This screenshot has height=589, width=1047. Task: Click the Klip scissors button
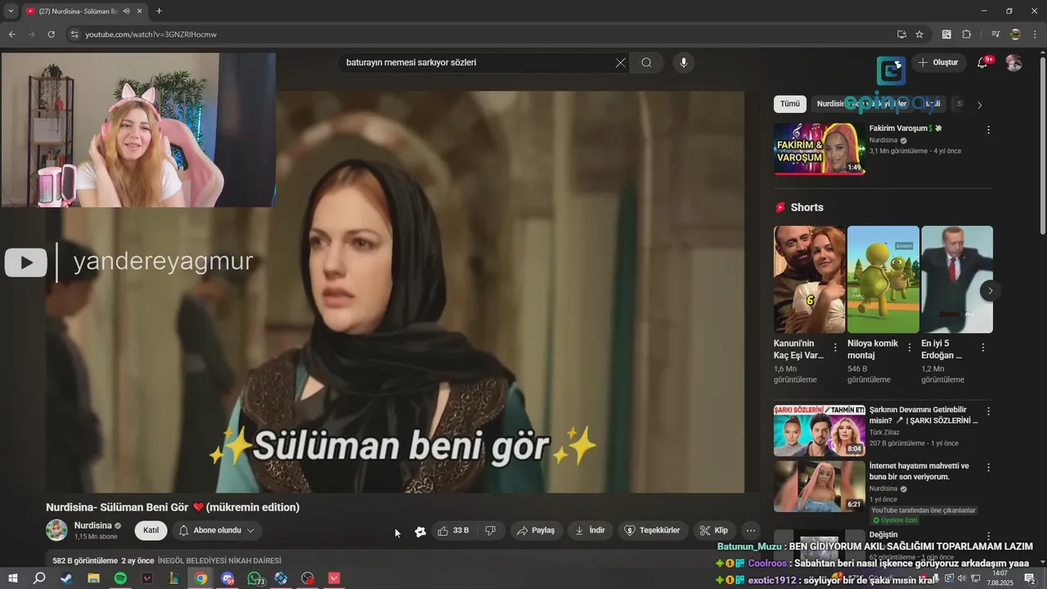click(x=714, y=530)
